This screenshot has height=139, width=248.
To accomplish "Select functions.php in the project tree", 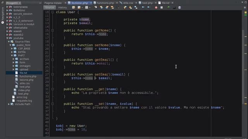I will tap(28, 76).
